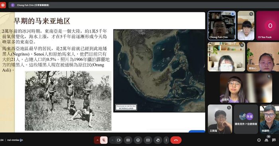This screenshot has height=146, width=279.
Task: Click the Sundaland map in presentation
Action: coord(159,71)
